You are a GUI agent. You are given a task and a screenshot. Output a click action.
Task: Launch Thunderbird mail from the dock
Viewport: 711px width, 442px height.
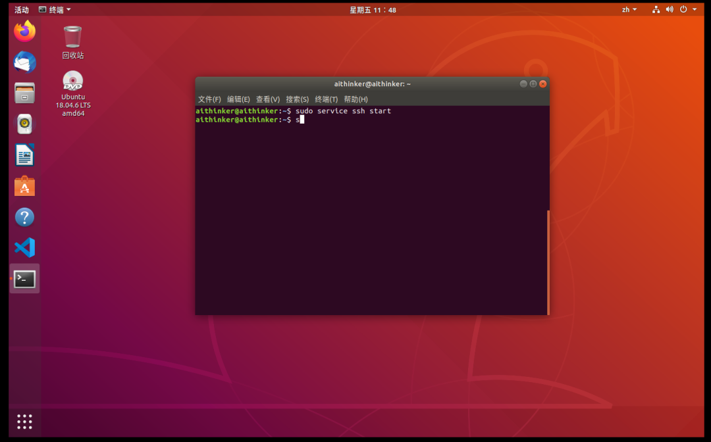[x=24, y=62]
